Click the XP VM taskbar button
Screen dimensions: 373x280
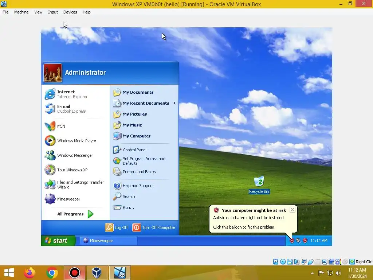coord(119,273)
